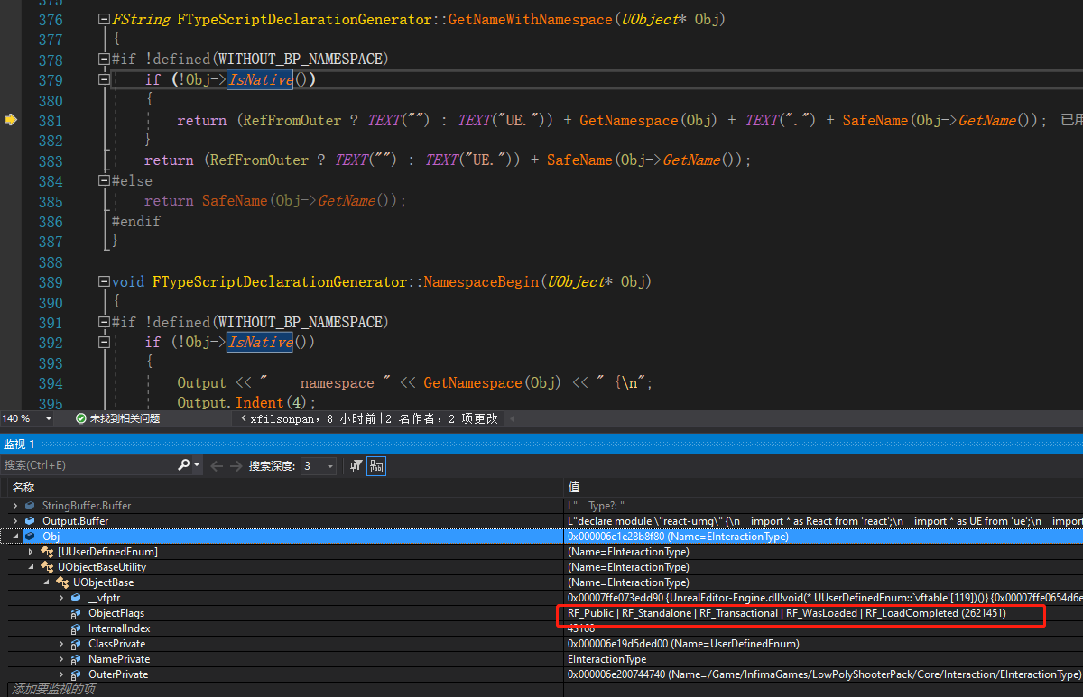1083x697 pixels.
Task: Select the filter values icon beside search depth
Action: tap(356, 466)
